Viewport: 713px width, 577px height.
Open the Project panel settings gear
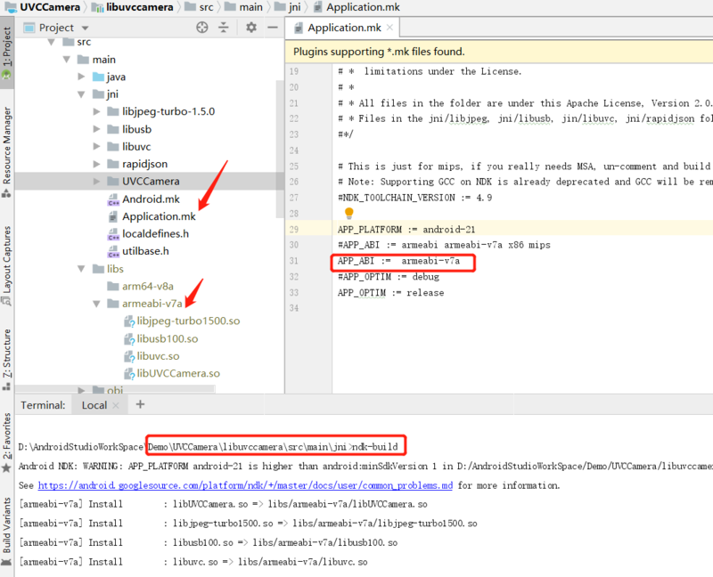pos(250,28)
